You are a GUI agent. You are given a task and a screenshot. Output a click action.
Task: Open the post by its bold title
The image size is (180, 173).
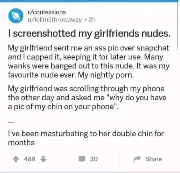point(89,34)
